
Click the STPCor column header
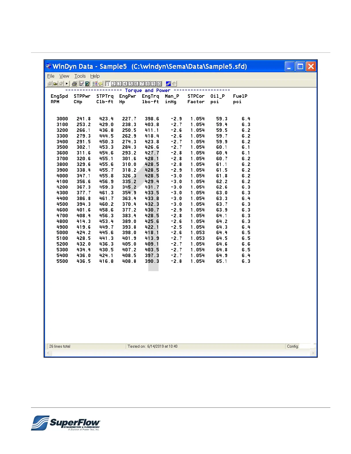point(196,96)
